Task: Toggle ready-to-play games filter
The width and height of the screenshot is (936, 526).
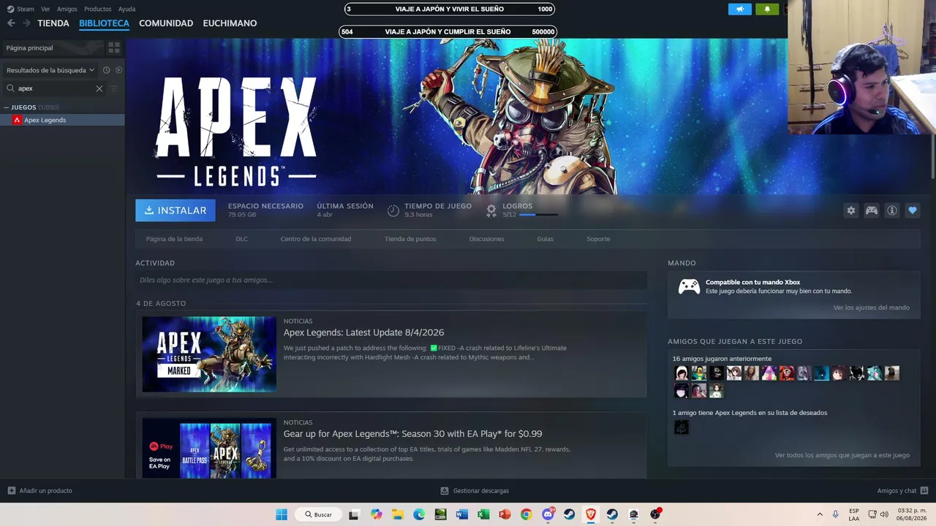Action: pyautogui.click(x=118, y=70)
